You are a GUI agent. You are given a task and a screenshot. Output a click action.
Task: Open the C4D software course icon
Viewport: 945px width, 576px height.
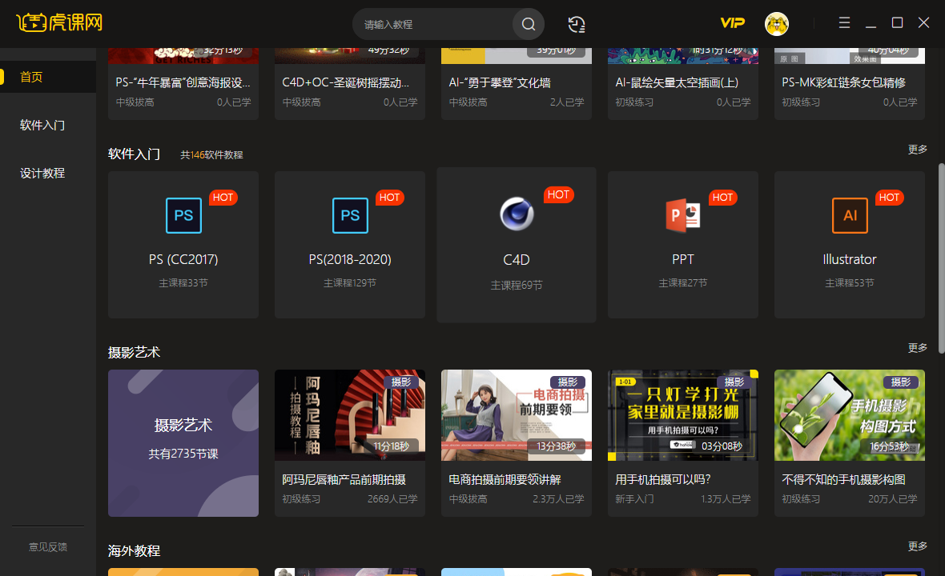coord(516,214)
